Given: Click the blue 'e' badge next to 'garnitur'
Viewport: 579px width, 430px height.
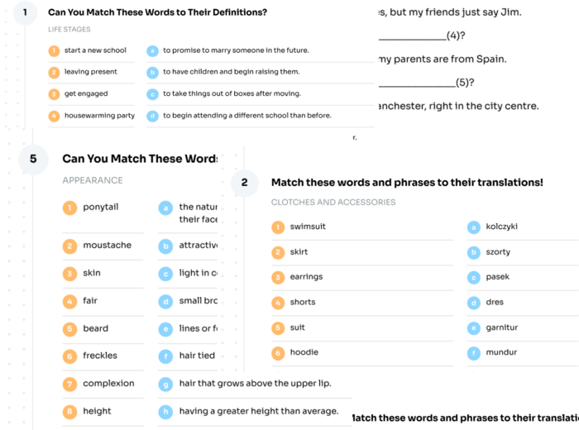Looking at the screenshot, I should coord(474,328).
